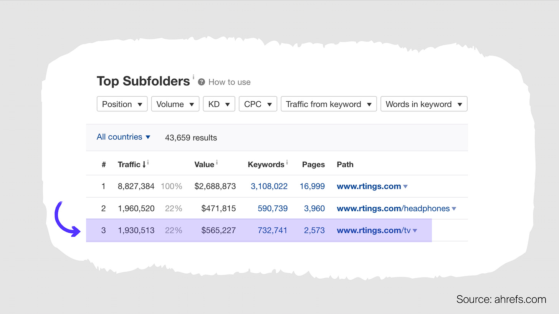Expand menu arrow beside /tv path
The width and height of the screenshot is (559, 314).
[415, 231]
